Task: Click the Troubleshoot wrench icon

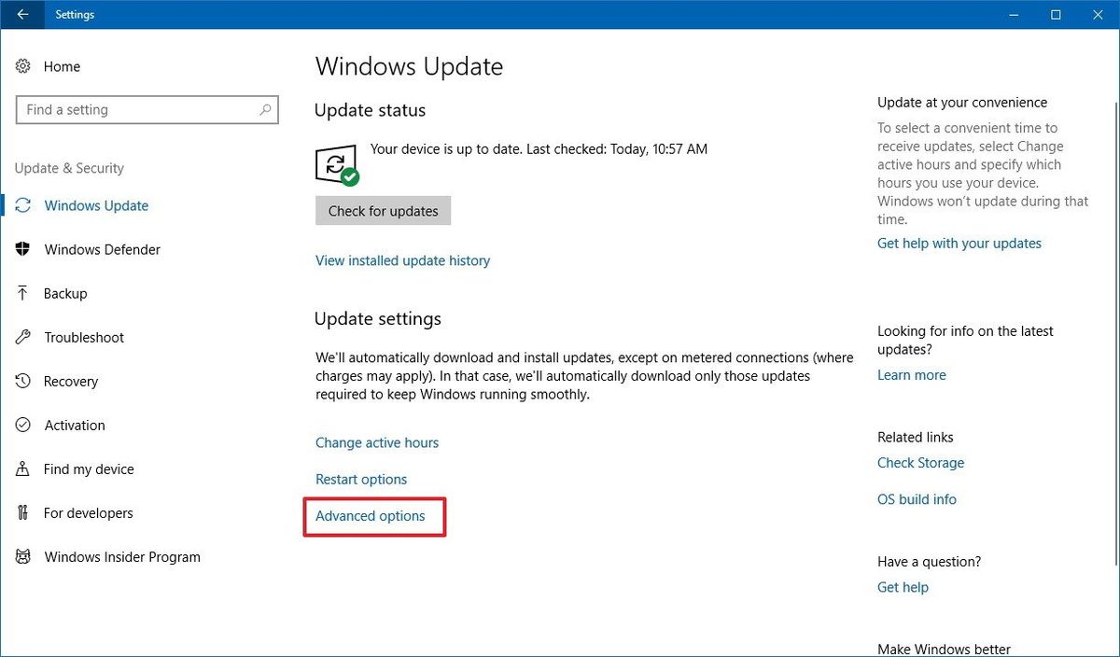Action: 22,337
